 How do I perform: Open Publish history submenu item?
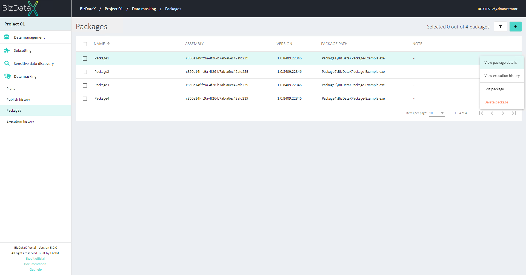click(36, 99)
